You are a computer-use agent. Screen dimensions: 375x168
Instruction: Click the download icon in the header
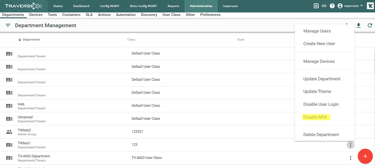click(x=358, y=25)
